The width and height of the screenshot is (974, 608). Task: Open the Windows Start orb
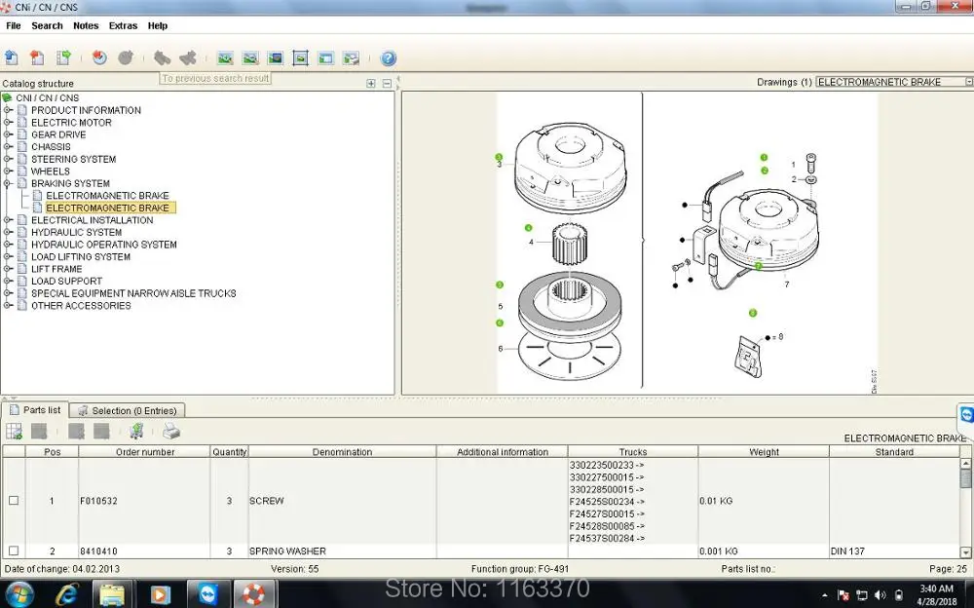point(20,594)
